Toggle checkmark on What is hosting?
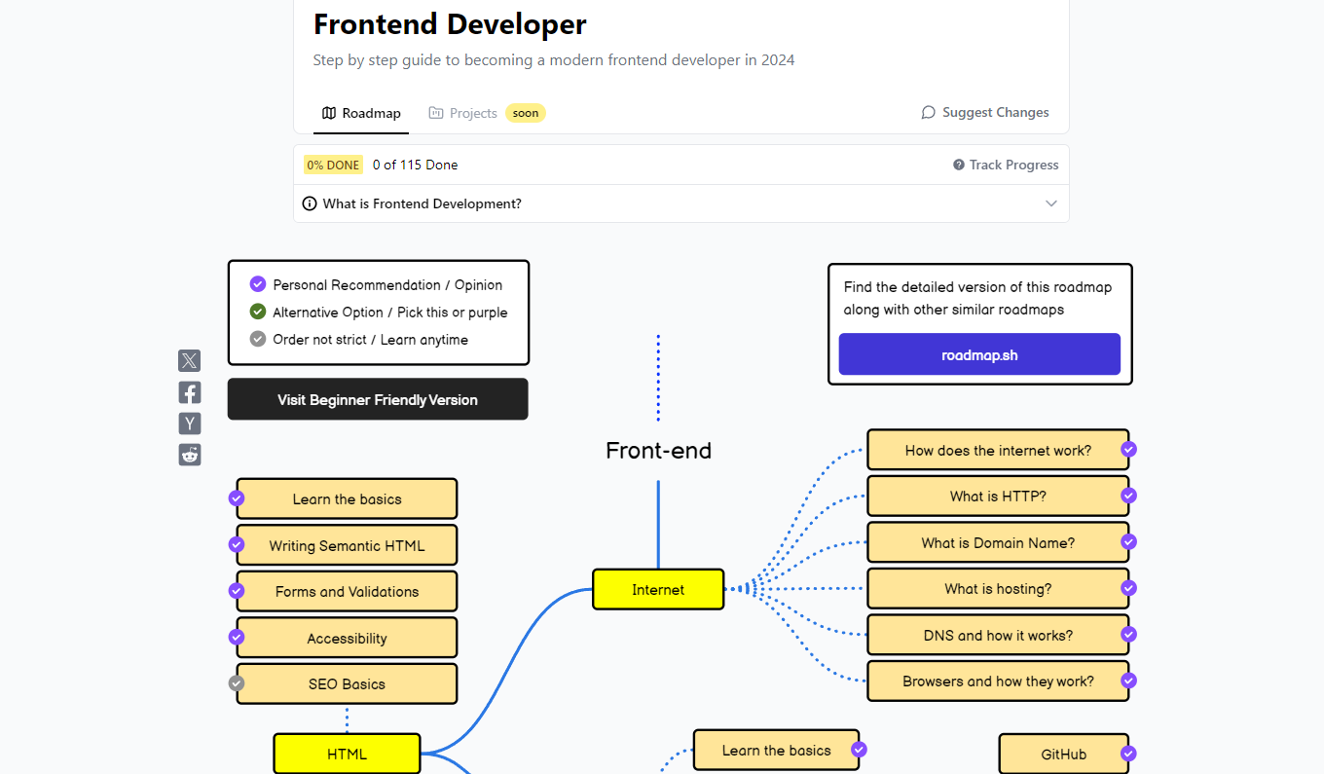1324x774 pixels. (x=1129, y=588)
